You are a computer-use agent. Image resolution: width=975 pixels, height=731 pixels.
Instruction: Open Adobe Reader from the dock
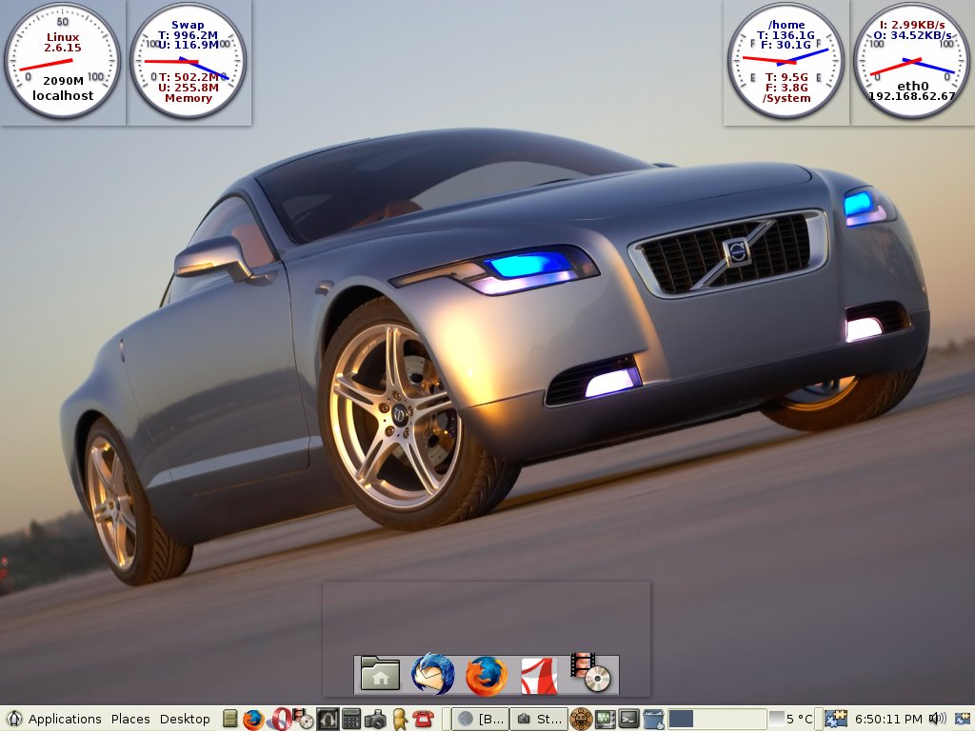pos(540,675)
